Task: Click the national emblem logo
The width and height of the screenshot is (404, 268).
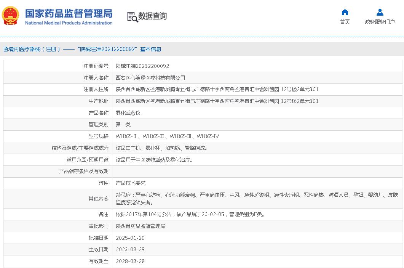Action: pyautogui.click(x=11, y=16)
